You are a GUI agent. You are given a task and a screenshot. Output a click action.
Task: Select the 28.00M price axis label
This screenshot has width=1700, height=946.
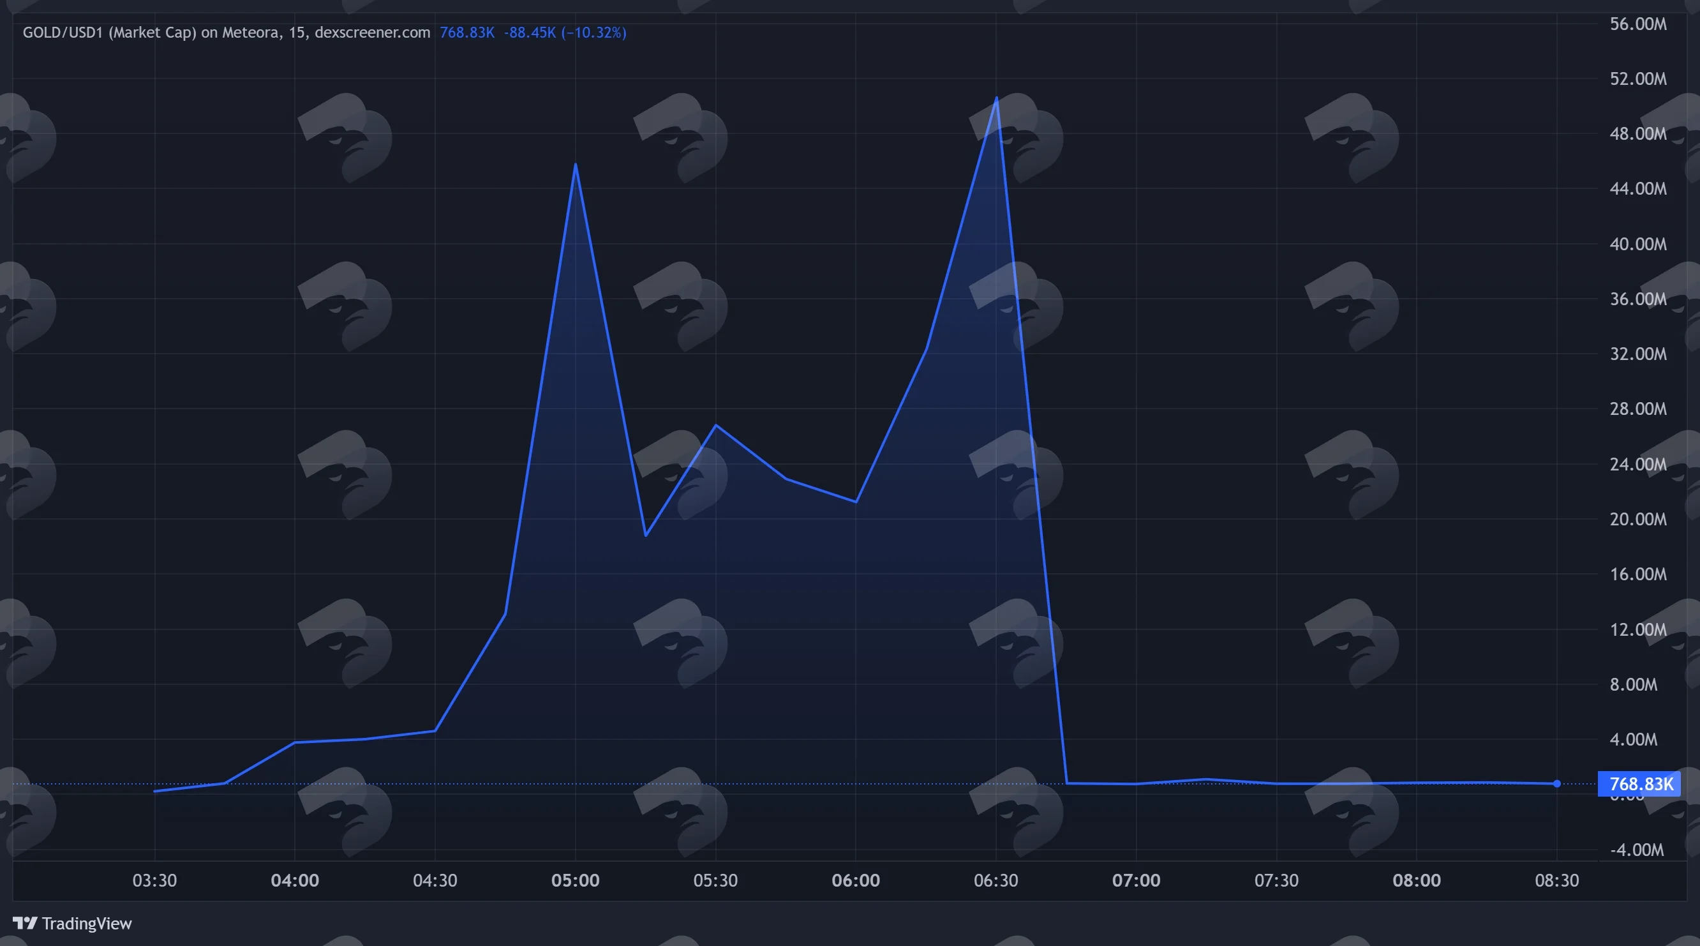(x=1638, y=409)
